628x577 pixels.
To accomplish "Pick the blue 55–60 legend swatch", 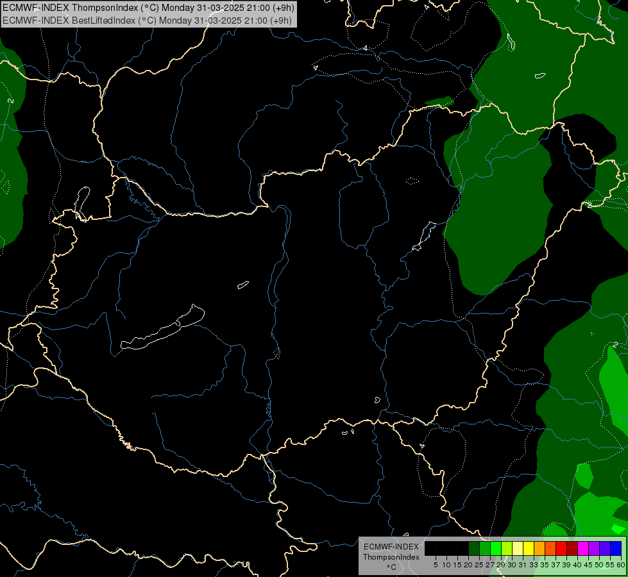I will pyautogui.click(x=616, y=548).
